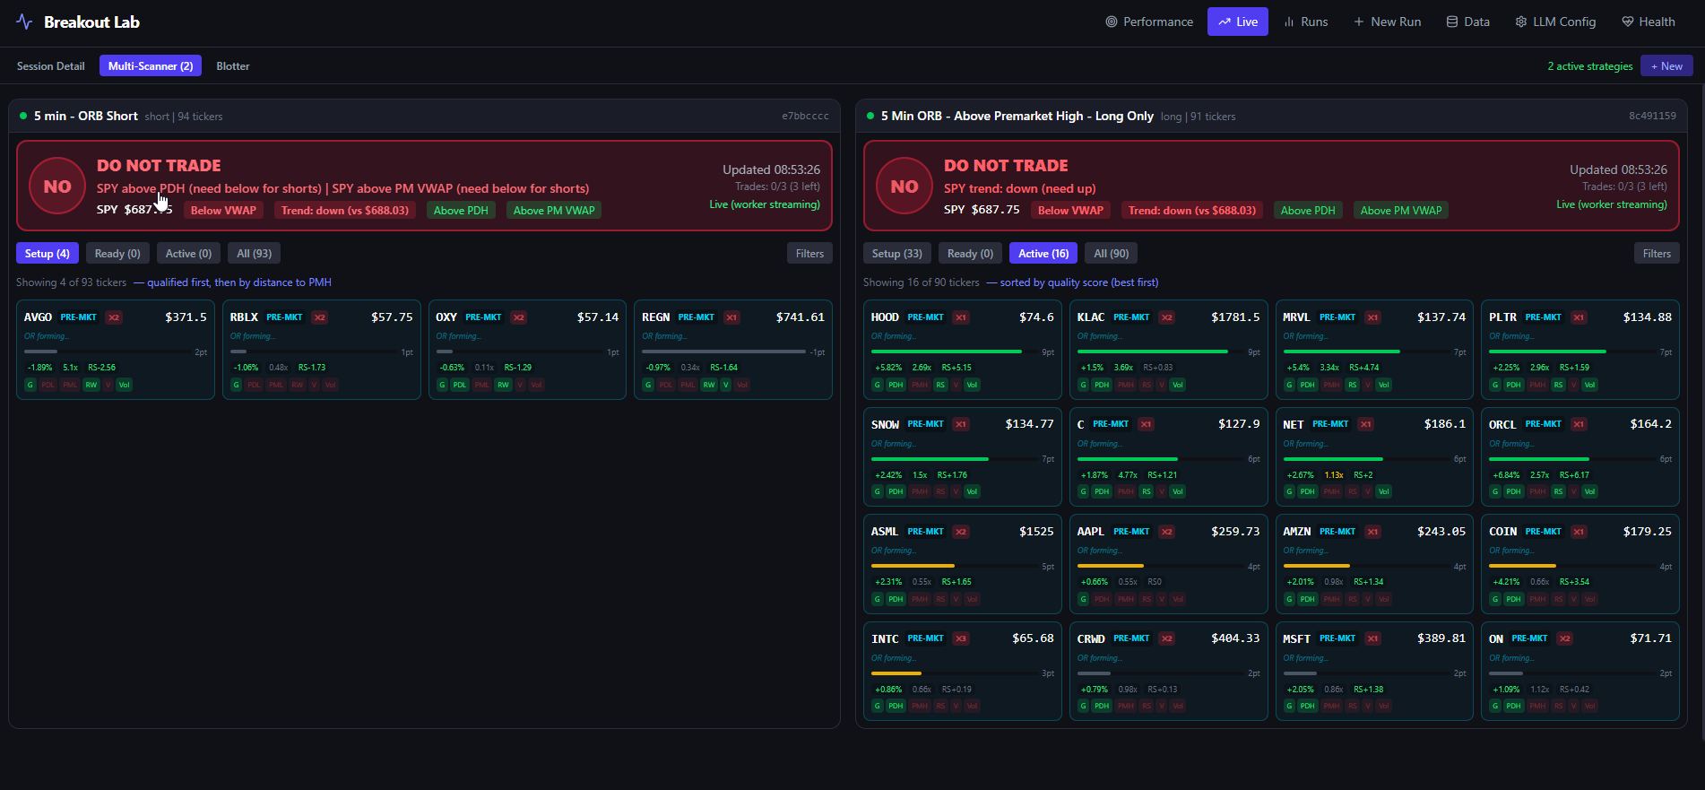Click the OXY ticker symbol
The height and width of the screenshot is (790, 1705).
[446, 317]
